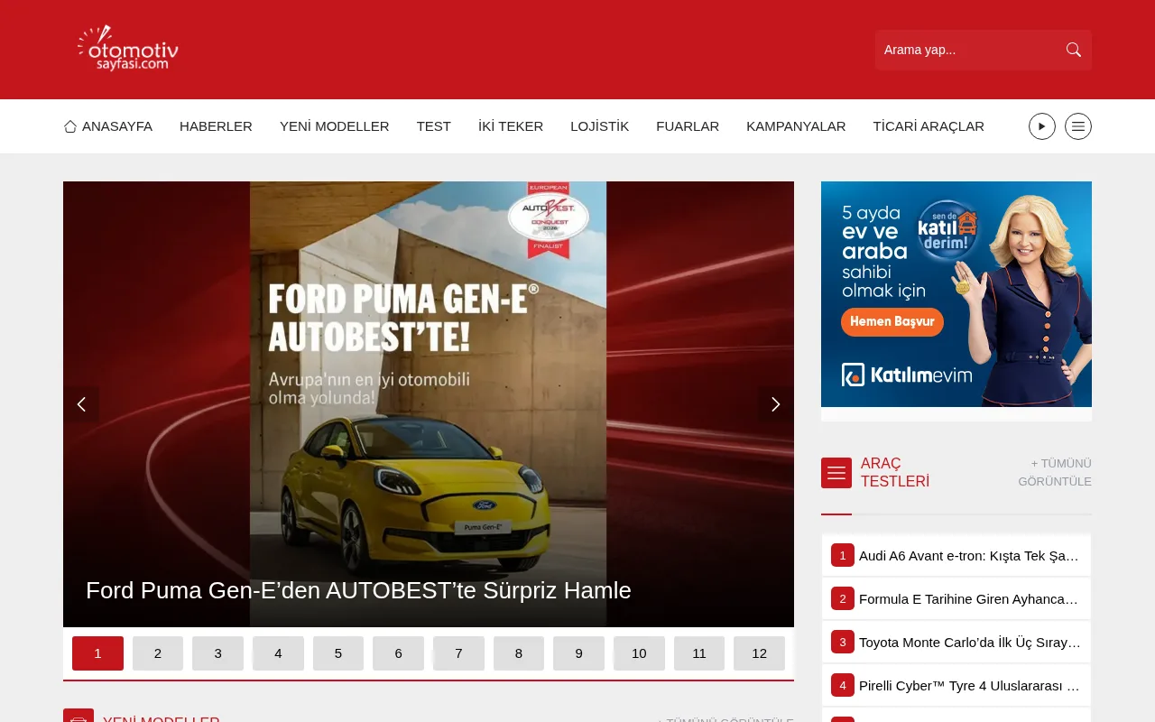Image resolution: width=1155 pixels, height=722 pixels.
Task: Click the ARAÇ TESTLERİ section list icon
Action: [836, 472]
